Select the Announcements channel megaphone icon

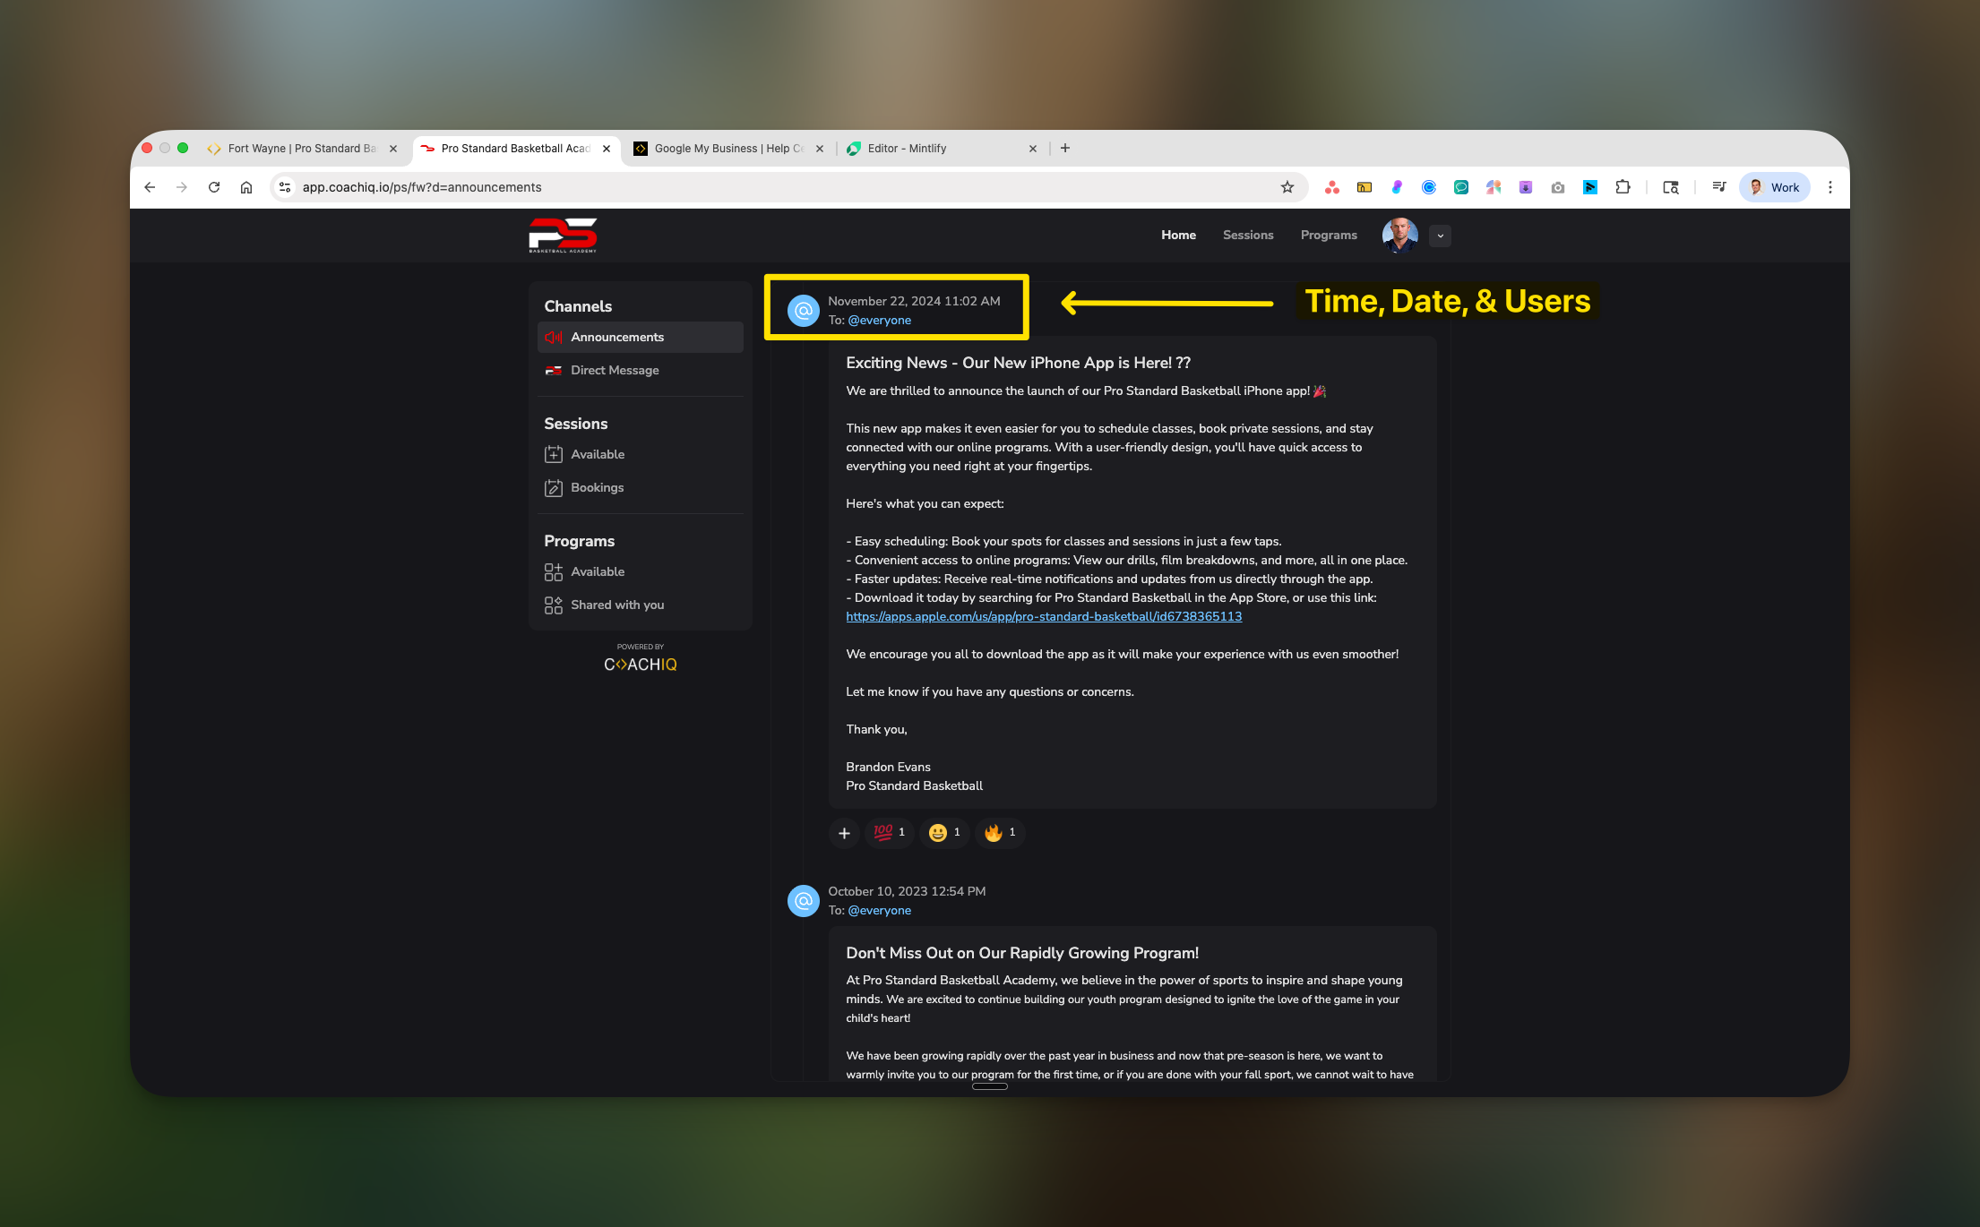coord(553,337)
